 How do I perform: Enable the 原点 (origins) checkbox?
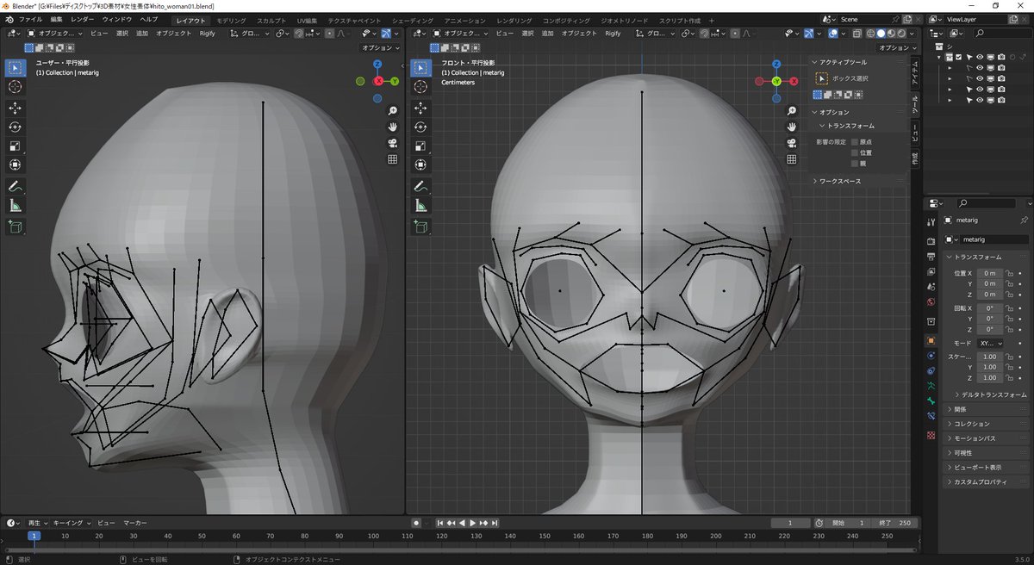[x=855, y=141]
